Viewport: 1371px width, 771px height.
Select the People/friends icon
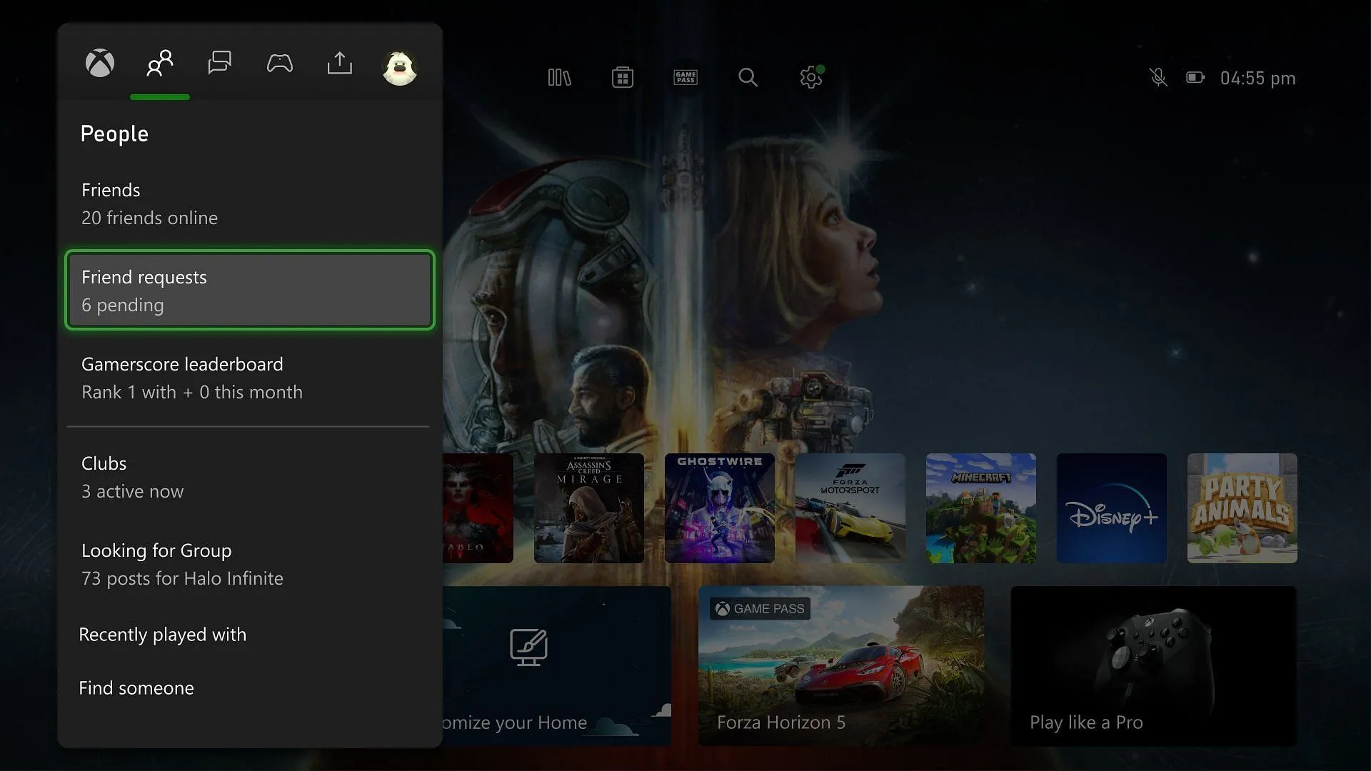coord(160,61)
